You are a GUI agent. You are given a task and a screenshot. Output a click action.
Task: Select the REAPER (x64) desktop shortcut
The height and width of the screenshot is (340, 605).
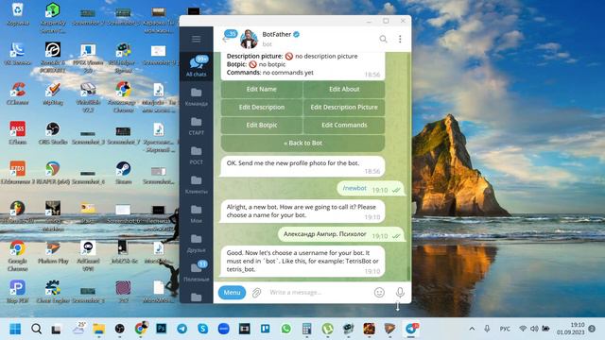(53, 173)
